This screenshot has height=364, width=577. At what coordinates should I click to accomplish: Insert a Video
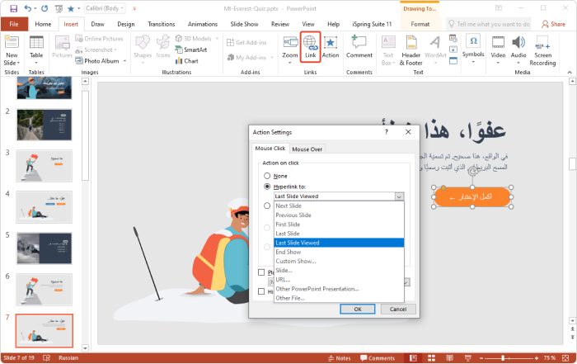coord(498,50)
